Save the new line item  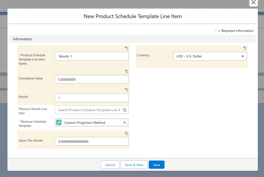tap(156, 165)
